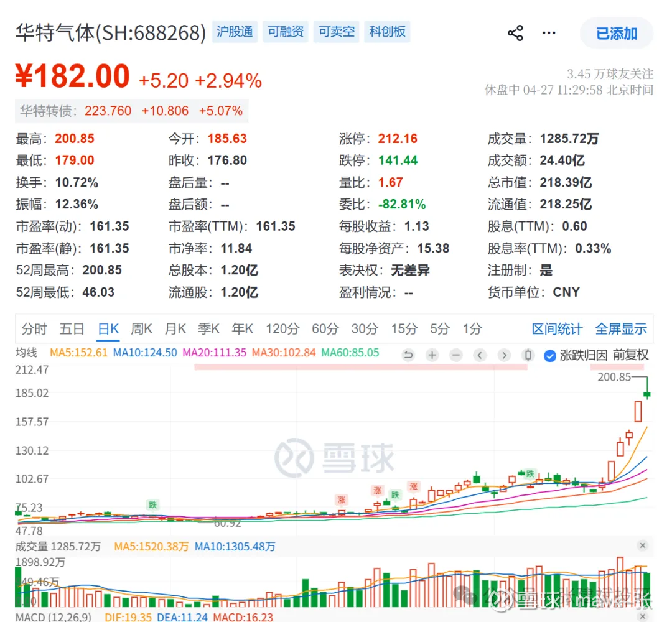Click the share icon near the stock title

515,33
